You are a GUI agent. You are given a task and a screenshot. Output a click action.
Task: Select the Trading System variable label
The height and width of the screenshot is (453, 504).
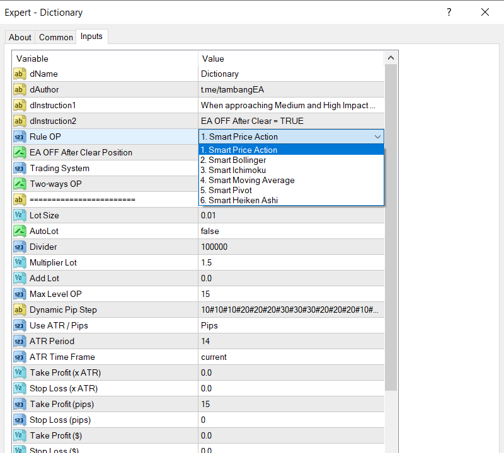[x=59, y=168]
